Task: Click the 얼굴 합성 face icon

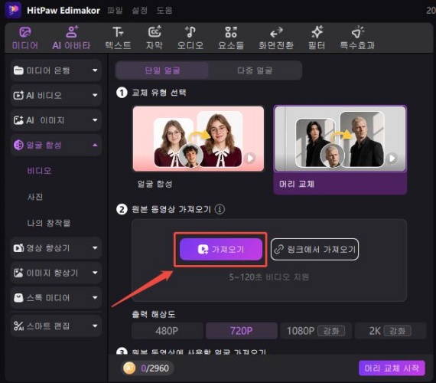Action: click(18, 145)
